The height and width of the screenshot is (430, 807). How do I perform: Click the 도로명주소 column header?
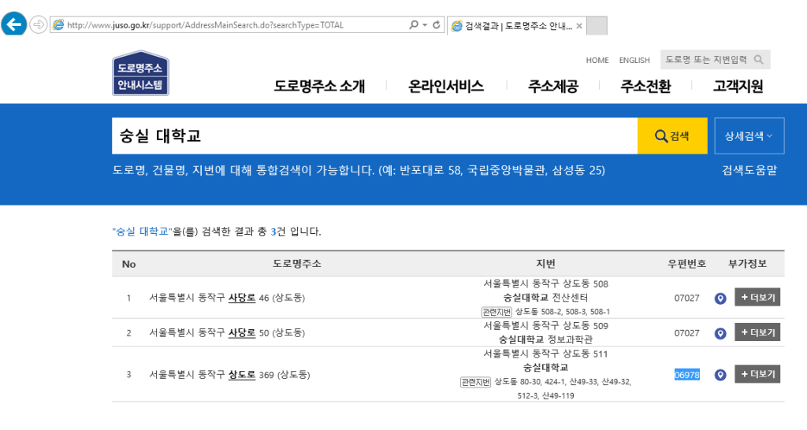[x=297, y=264]
